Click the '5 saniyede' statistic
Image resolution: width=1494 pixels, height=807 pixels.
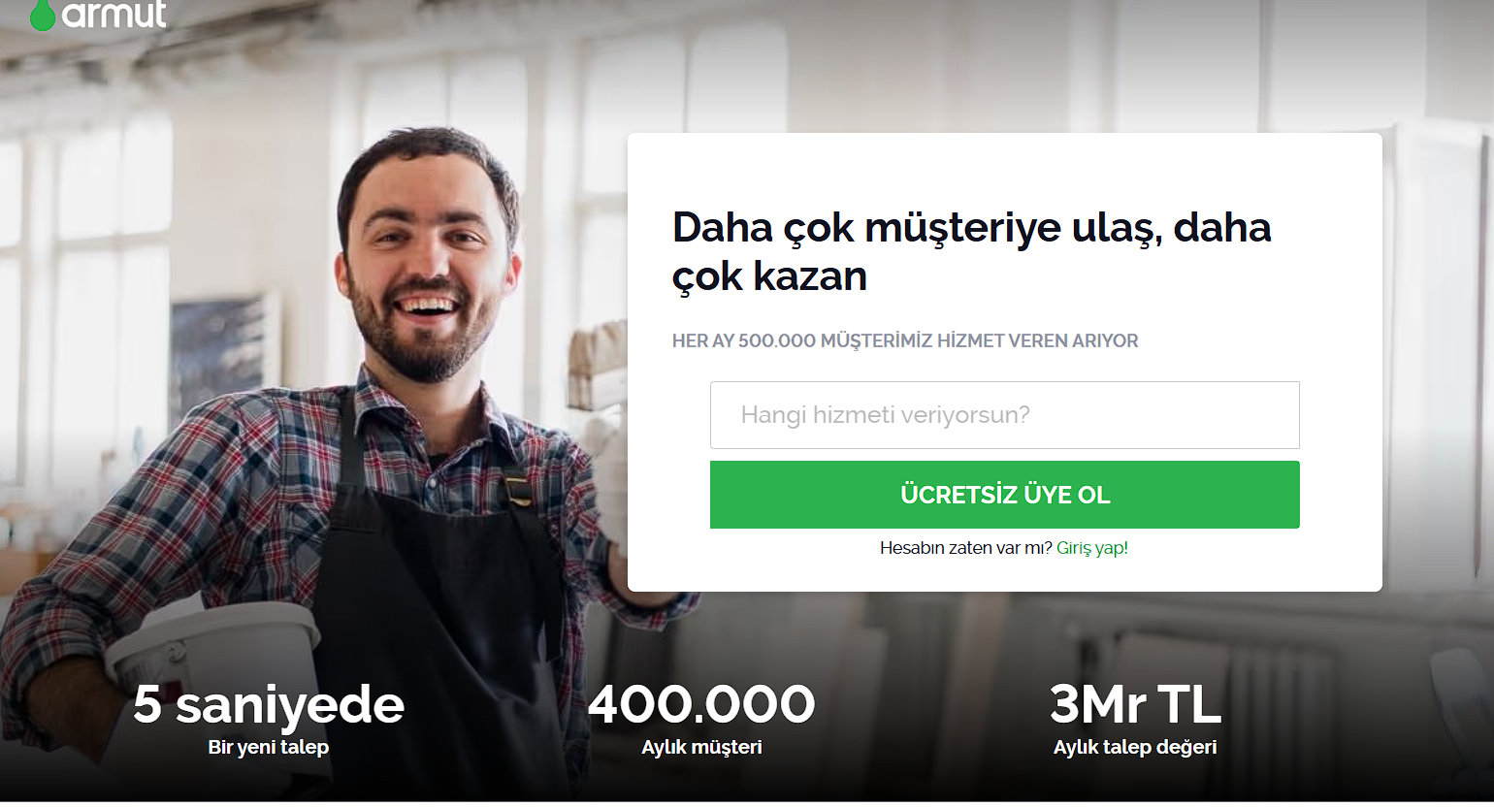269,704
